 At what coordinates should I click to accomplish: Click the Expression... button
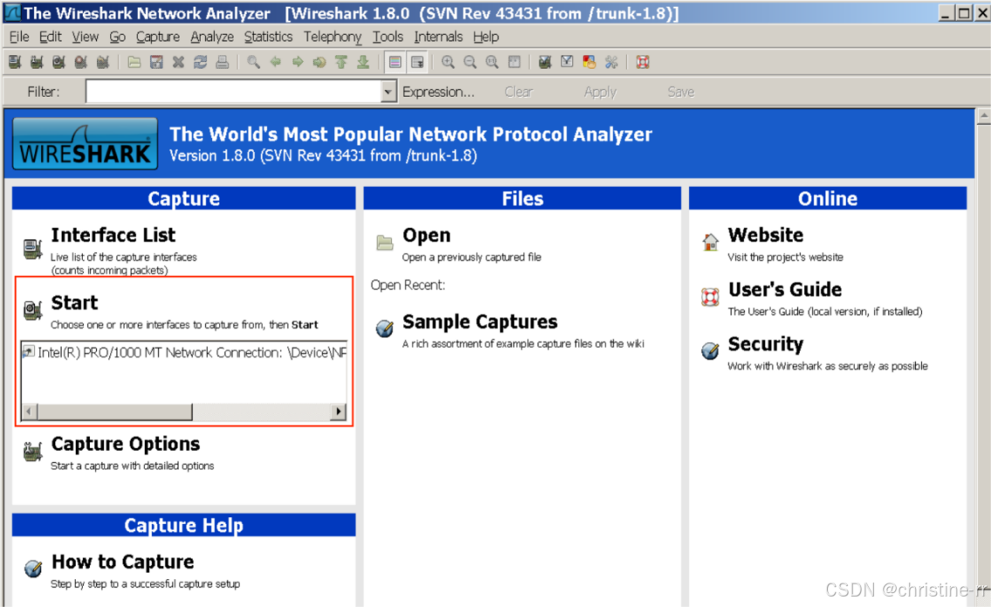tap(438, 92)
